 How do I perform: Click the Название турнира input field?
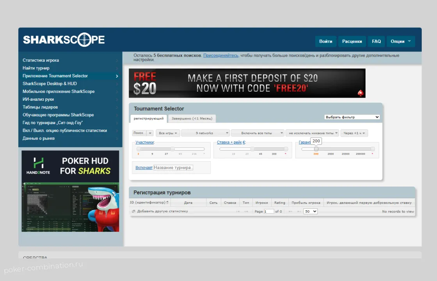point(173,167)
